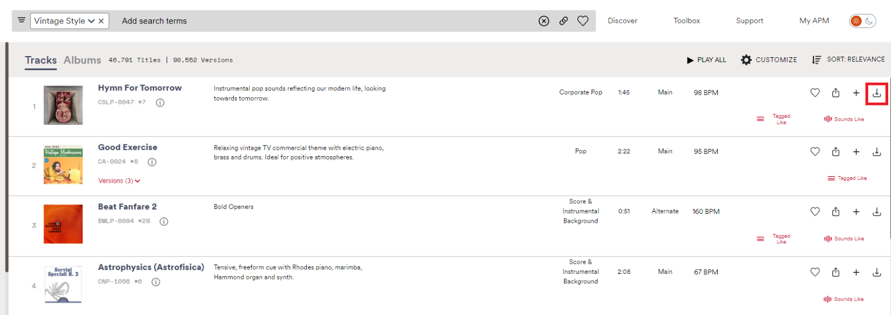Favorite the Hymn For Tomorrow track

click(x=815, y=93)
